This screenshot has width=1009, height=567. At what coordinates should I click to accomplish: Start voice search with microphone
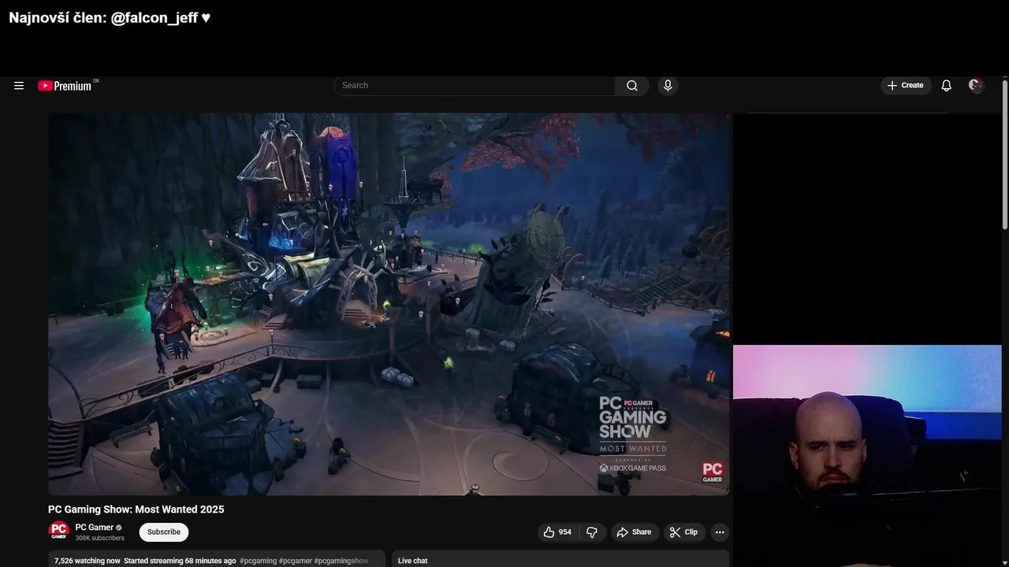(668, 86)
